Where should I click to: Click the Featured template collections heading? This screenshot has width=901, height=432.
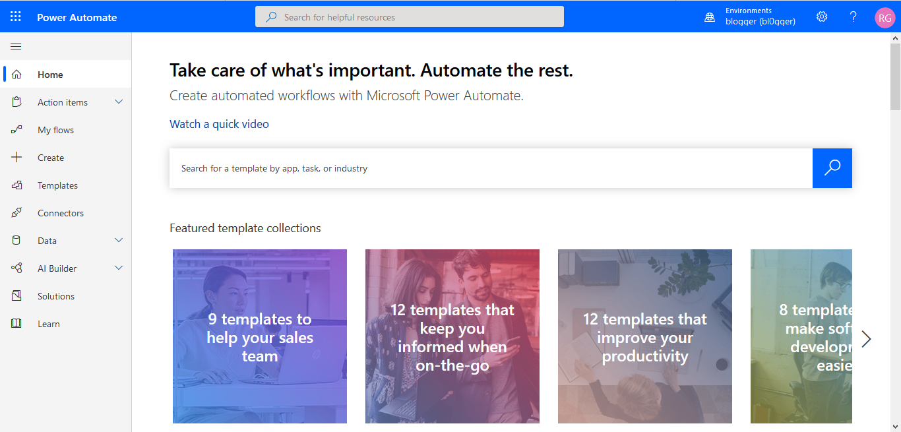(245, 228)
